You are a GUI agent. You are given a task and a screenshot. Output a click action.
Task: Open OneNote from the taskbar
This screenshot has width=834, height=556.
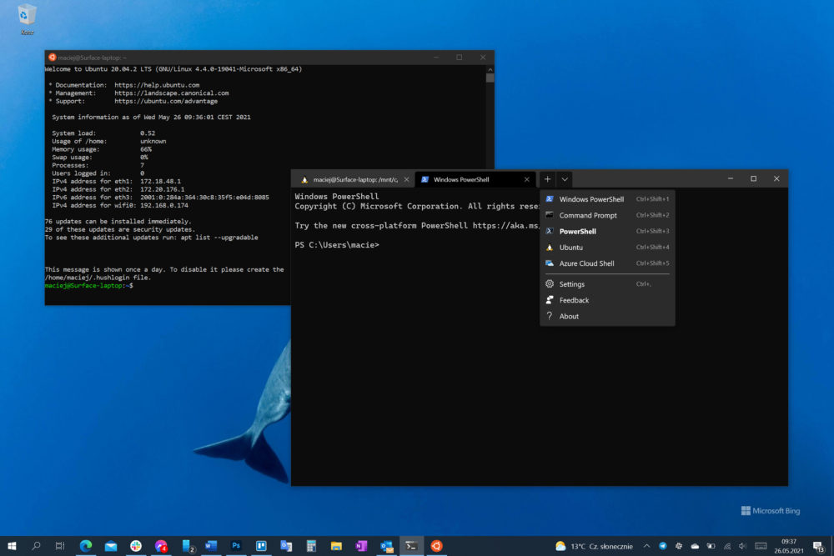pyautogui.click(x=361, y=546)
